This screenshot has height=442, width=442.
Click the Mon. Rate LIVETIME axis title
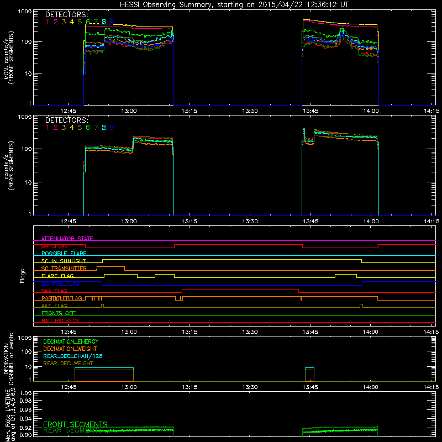(x=10, y=417)
